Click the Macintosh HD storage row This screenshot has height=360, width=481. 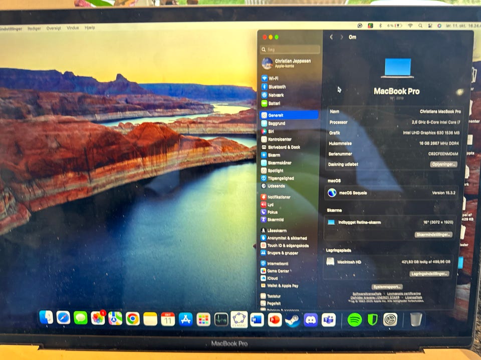(x=388, y=261)
